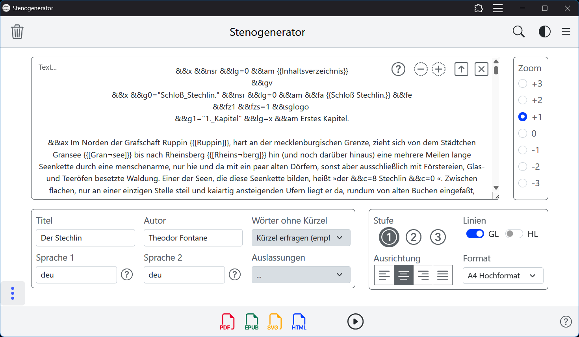Change the format from A4 Hochformat
The height and width of the screenshot is (337, 579).
pyautogui.click(x=503, y=276)
